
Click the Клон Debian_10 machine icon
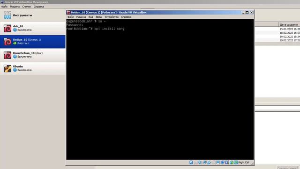pyautogui.click(x=7, y=55)
